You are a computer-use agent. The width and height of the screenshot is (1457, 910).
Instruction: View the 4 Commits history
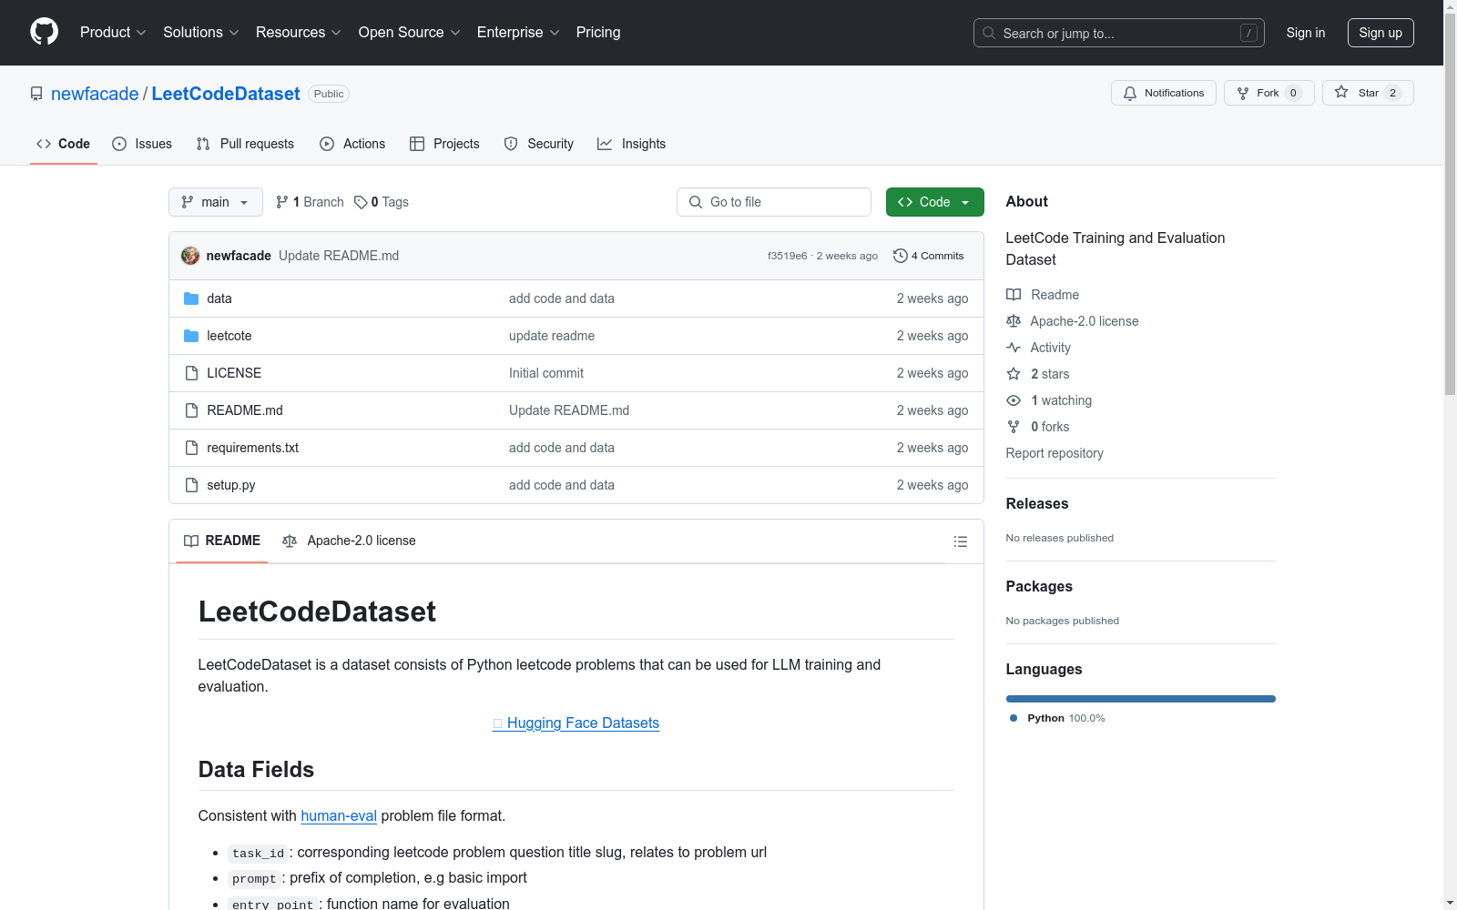tap(929, 256)
